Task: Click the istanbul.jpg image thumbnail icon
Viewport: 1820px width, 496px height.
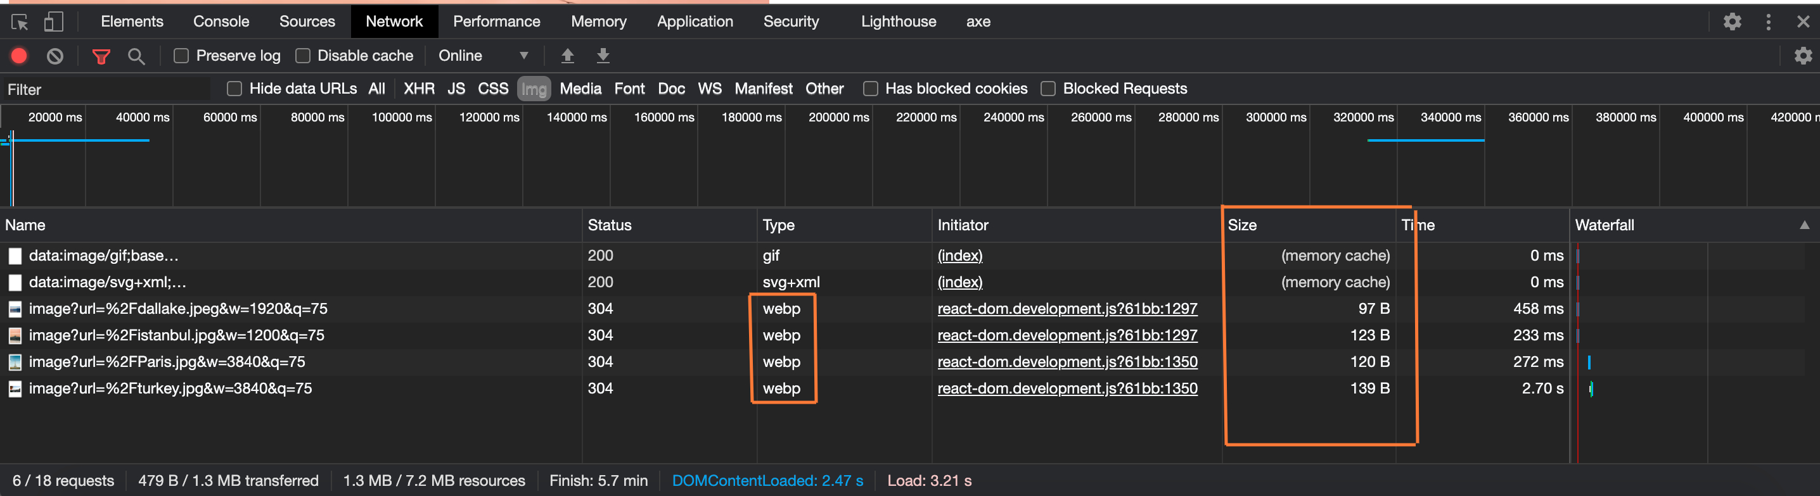Action: [15, 336]
